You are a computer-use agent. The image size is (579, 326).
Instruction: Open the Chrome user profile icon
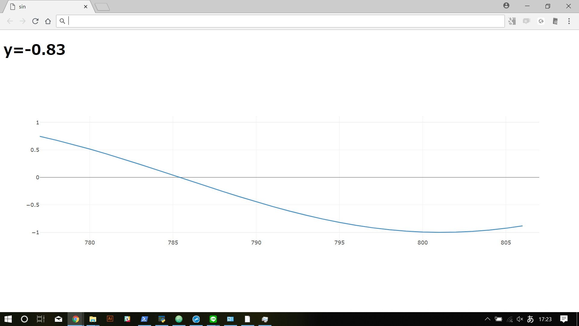point(506,6)
